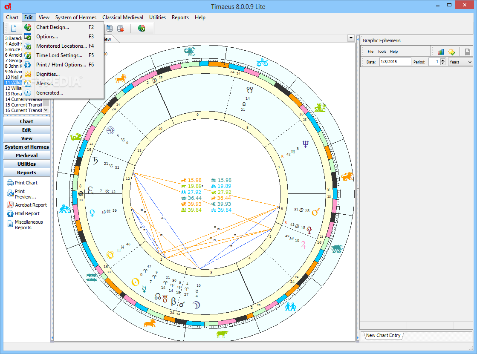Click the Html Report icon

coord(10,213)
